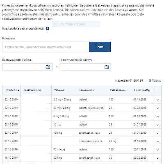Expand the 150 mg depotkapseli row

tap(158, 133)
